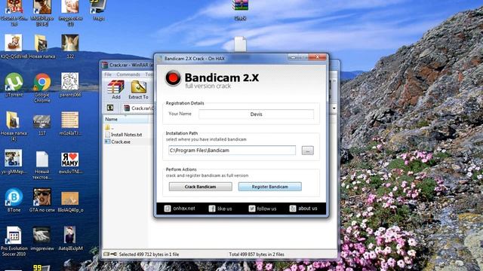The width and height of the screenshot is (483, 271).
Task: Click the drive icon in WinRAR status bar
Action: [106, 254]
